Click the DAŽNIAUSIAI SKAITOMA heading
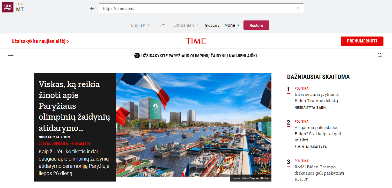The height and width of the screenshot is (188, 392). click(x=318, y=77)
